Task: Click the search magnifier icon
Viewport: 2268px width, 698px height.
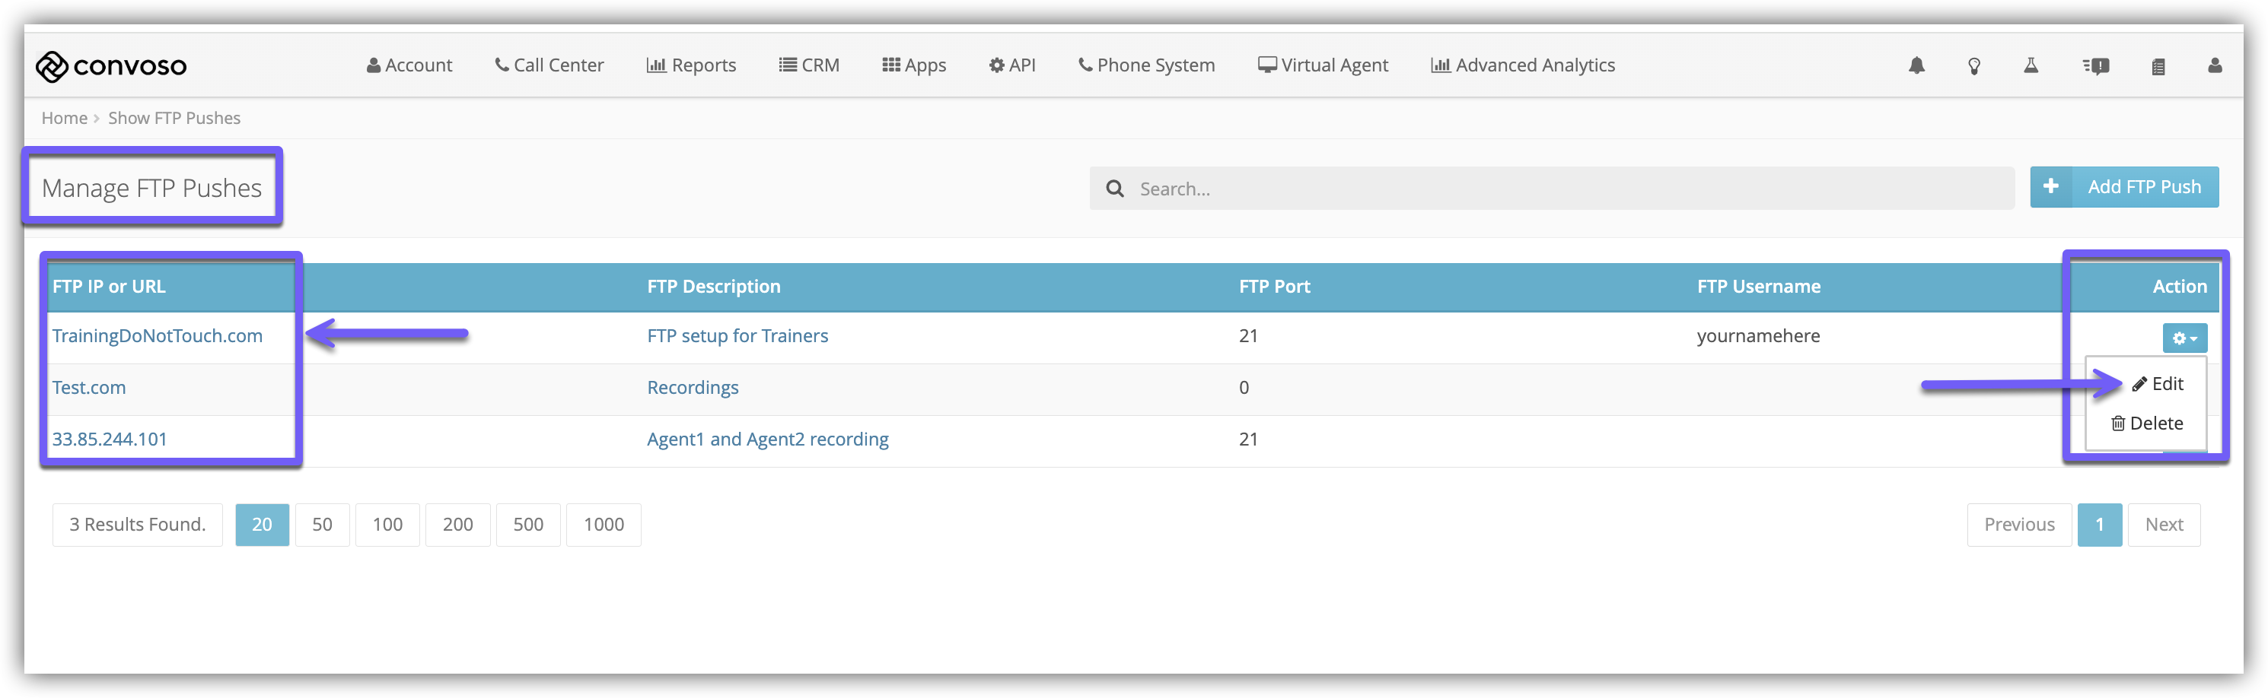Action: pyautogui.click(x=1115, y=189)
